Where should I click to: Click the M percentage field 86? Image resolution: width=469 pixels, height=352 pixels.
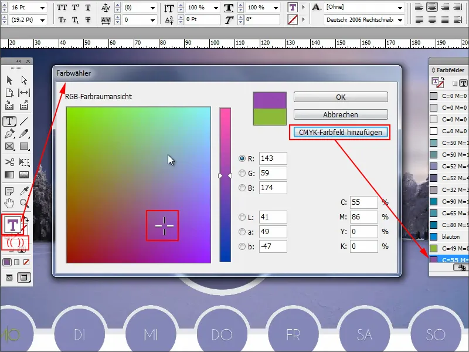[x=363, y=217]
